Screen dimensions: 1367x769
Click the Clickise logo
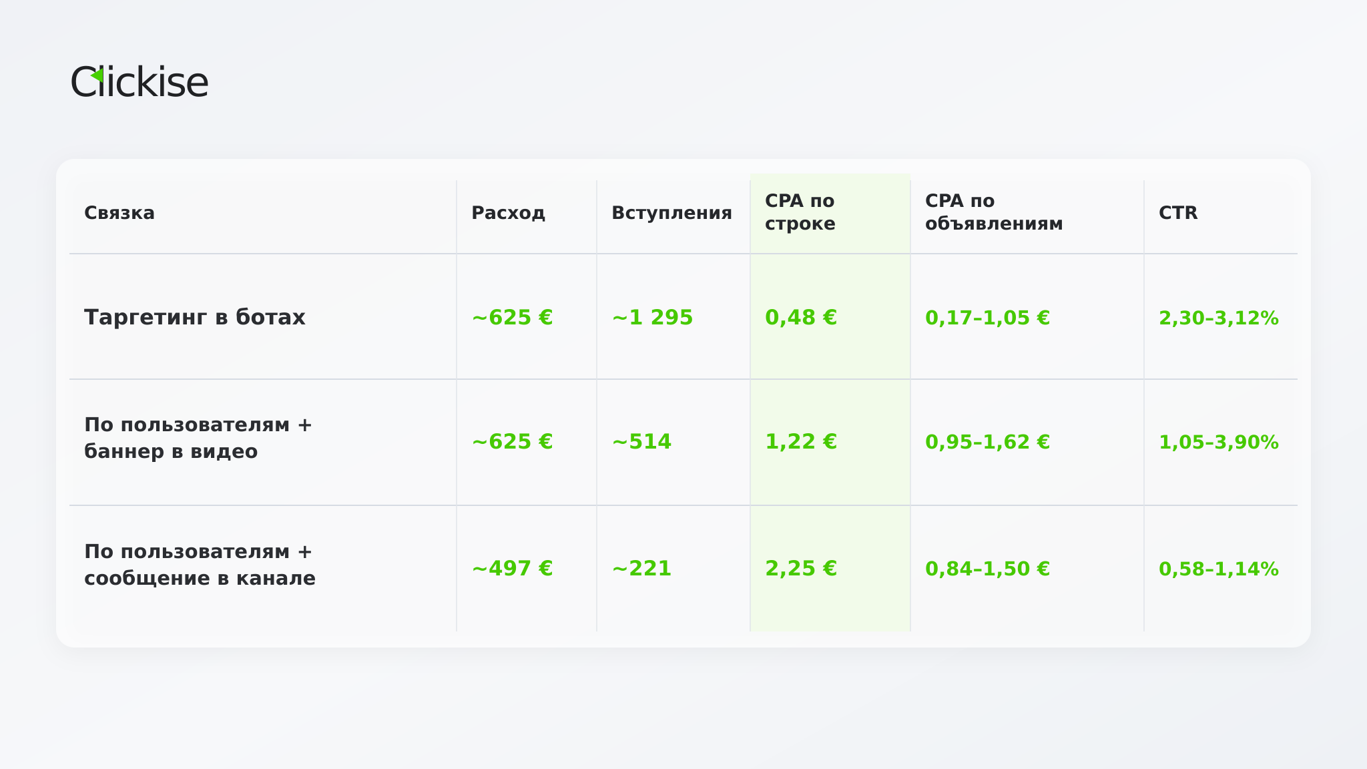tap(140, 82)
